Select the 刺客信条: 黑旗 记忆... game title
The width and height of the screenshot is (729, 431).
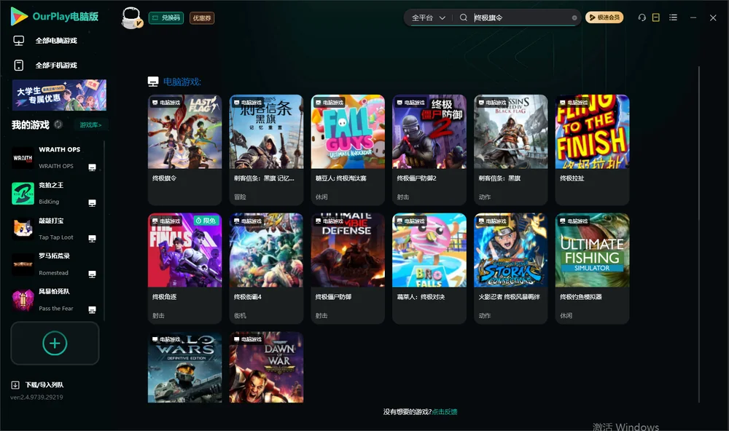(264, 178)
